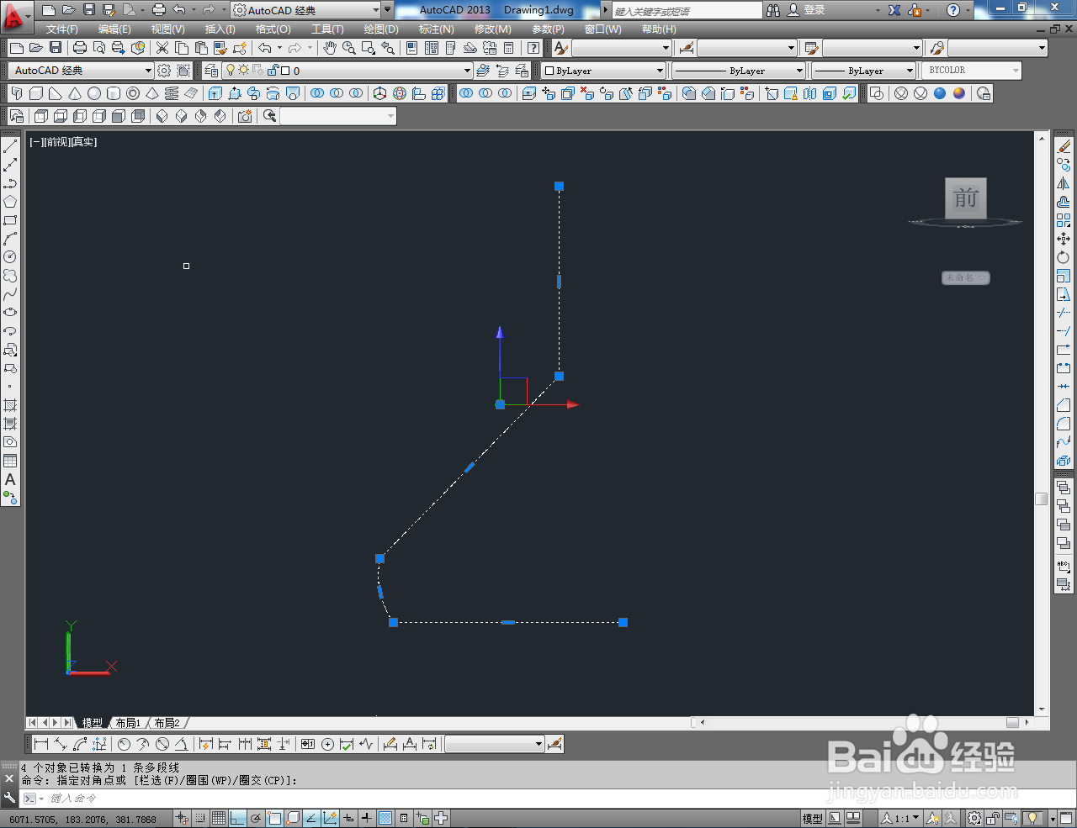Open the table style dropdown
This screenshot has width=1077, height=828.
pos(873,48)
